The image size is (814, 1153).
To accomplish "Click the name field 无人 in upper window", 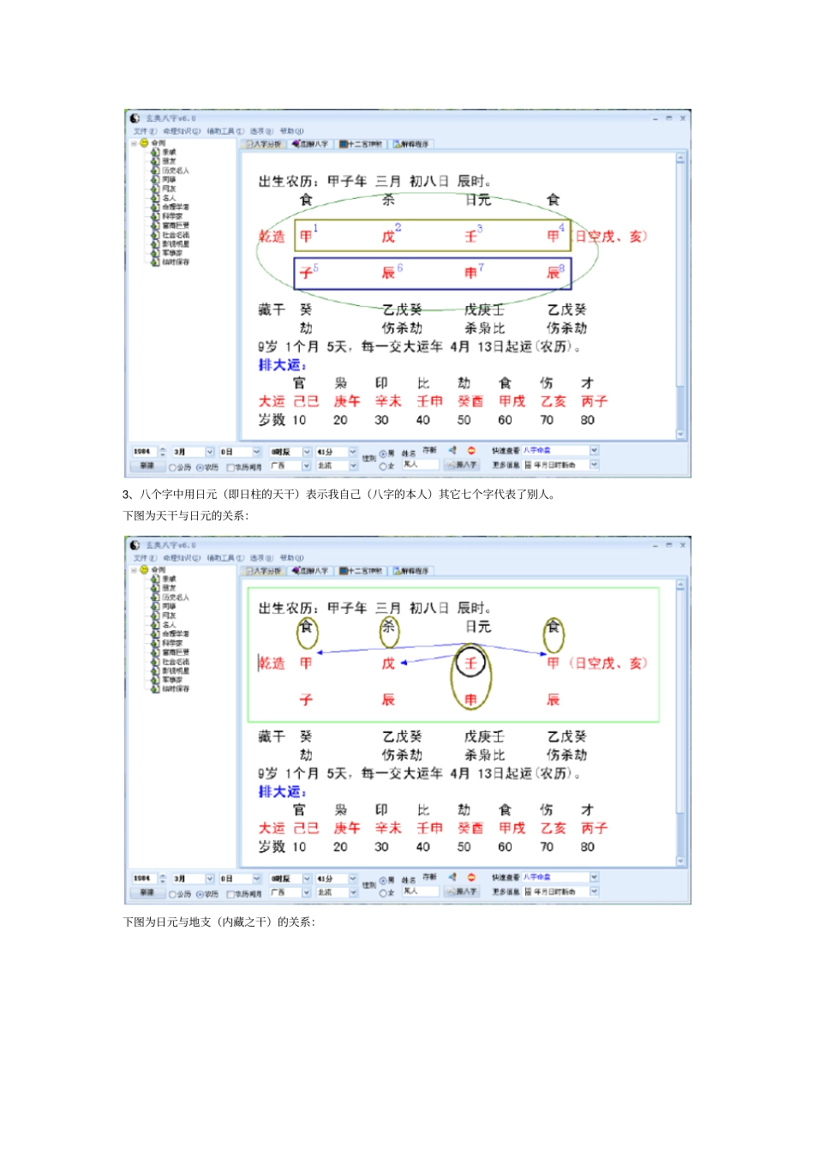I will click(420, 464).
